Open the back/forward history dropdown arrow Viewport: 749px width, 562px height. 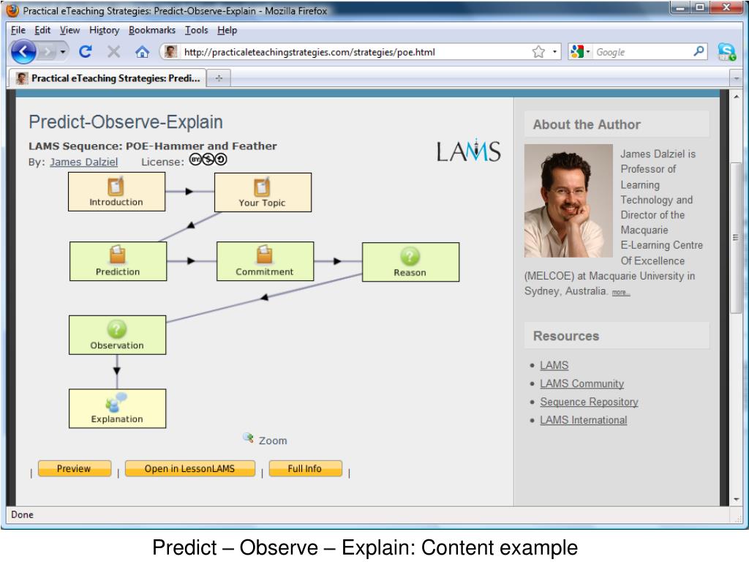click(x=63, y=52)
